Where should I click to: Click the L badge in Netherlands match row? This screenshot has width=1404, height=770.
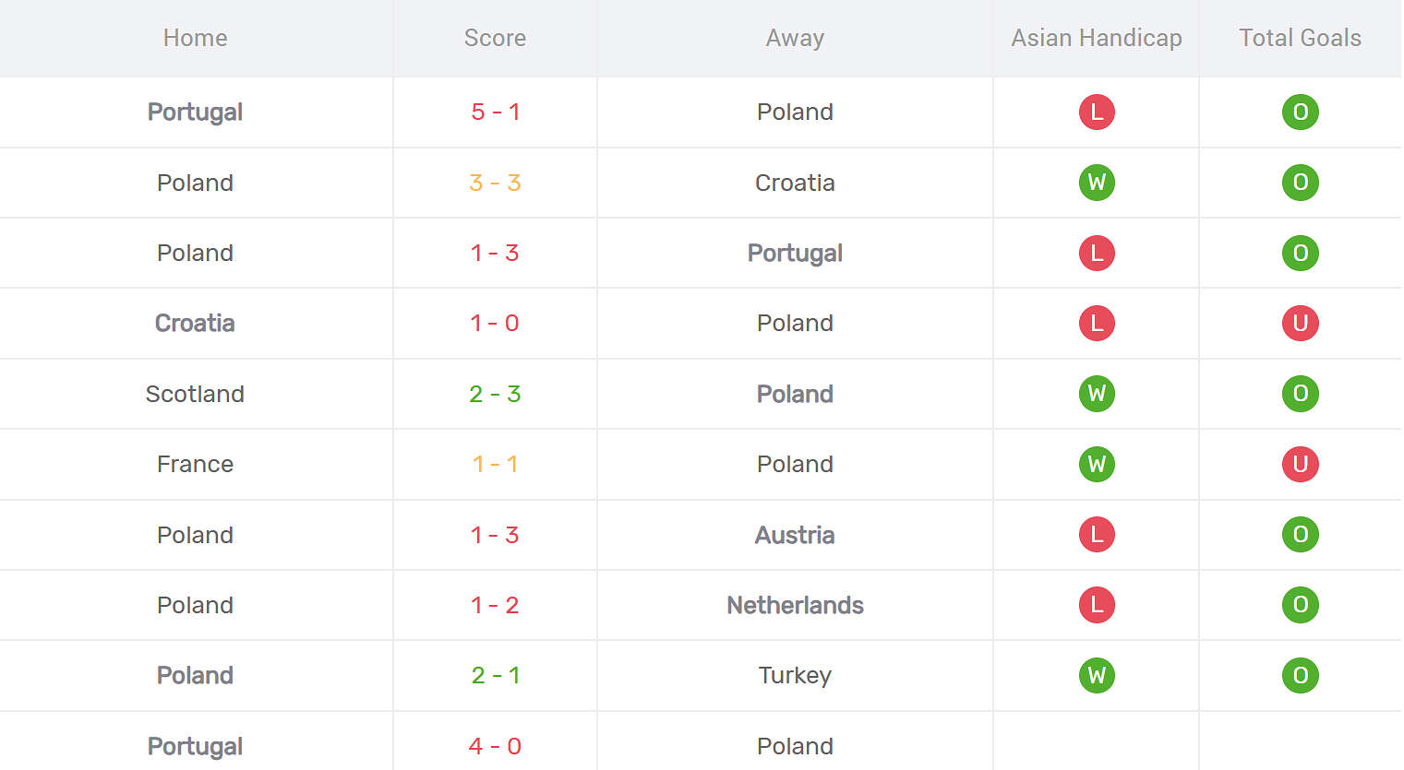[1097, 605]
